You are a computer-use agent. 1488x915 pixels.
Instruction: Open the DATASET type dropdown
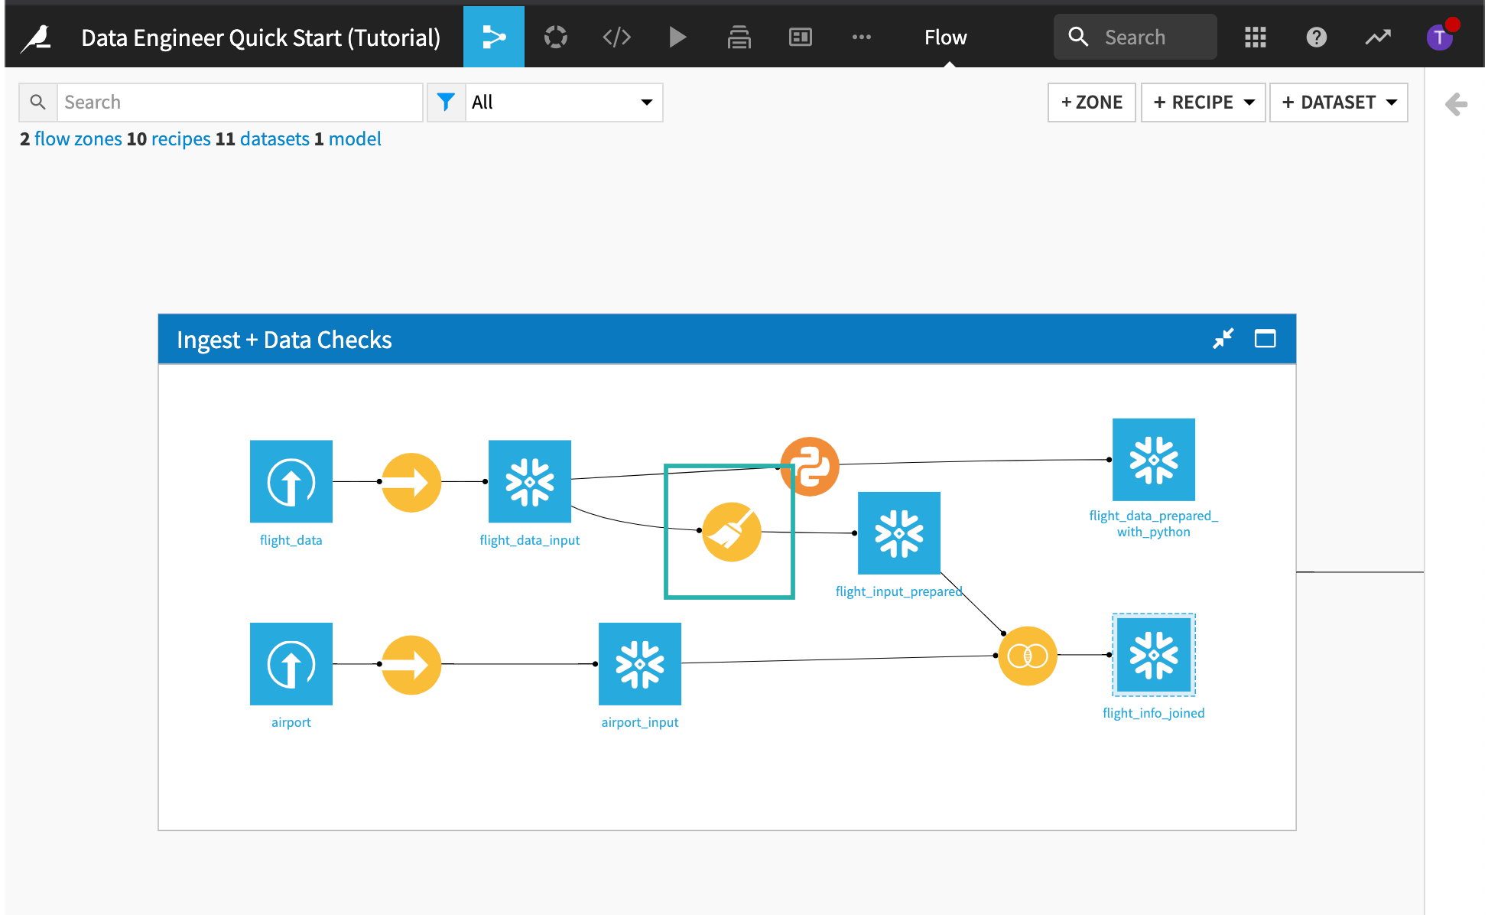pyautogui.click(x=1392, y=103)
